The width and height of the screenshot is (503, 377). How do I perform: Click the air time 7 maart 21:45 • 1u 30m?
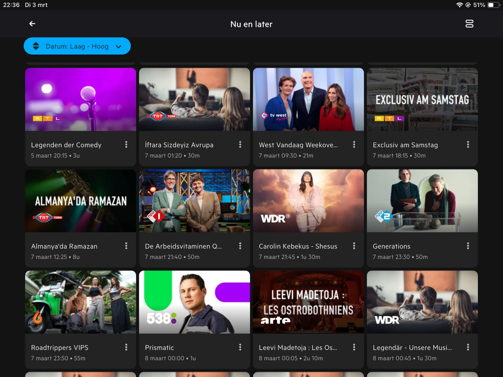(290, 257)
